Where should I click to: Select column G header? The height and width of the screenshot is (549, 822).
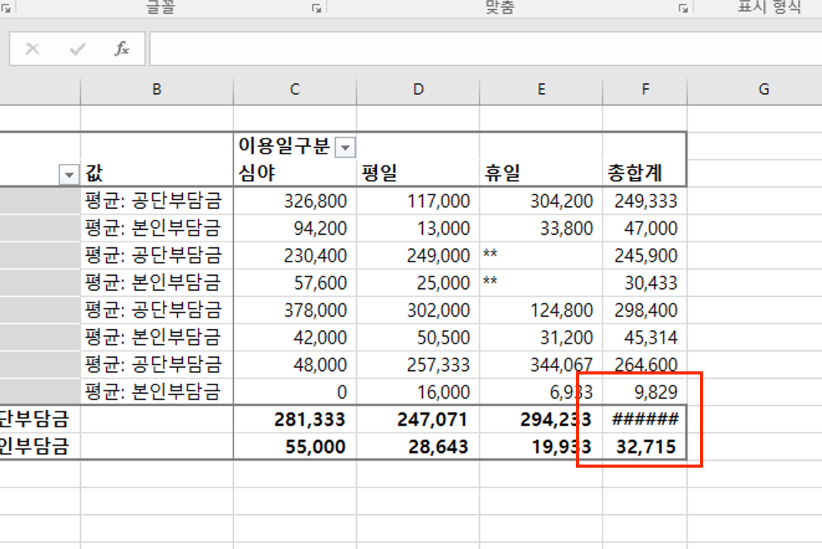pos(764,90)
